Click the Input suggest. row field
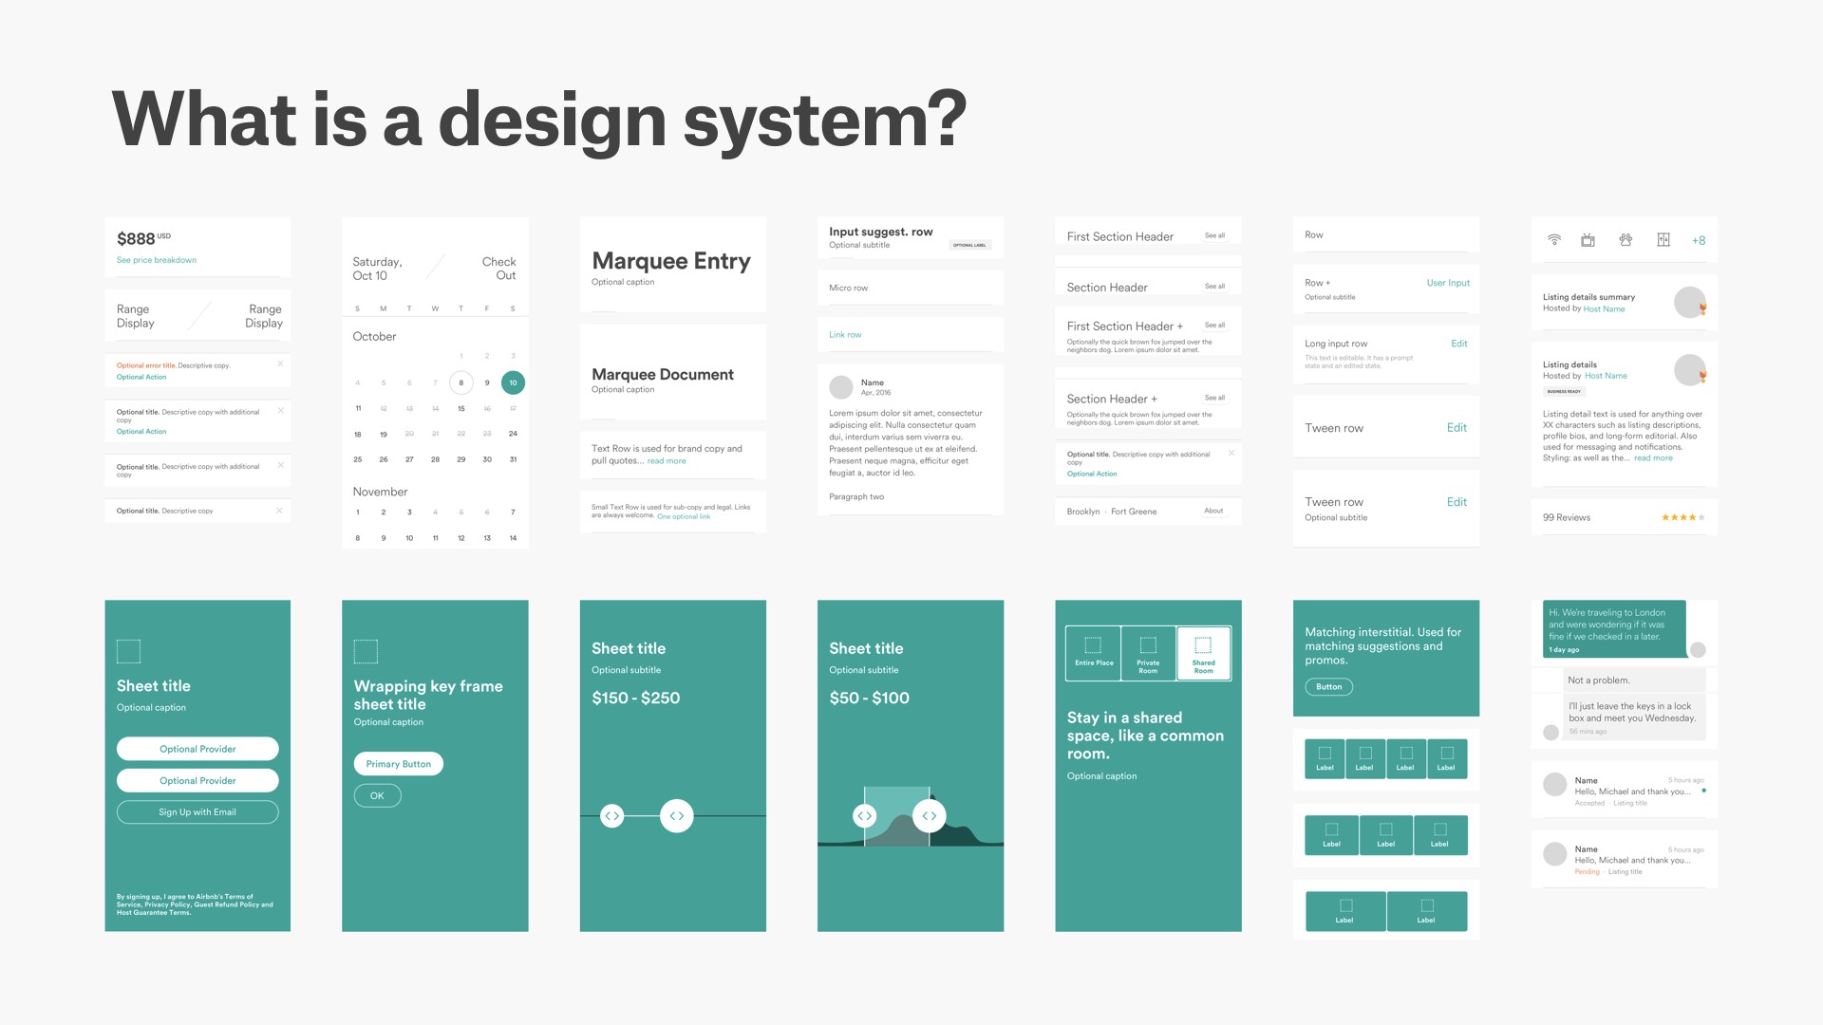This screenshot has height=1025, width=1823. [910, 237]
